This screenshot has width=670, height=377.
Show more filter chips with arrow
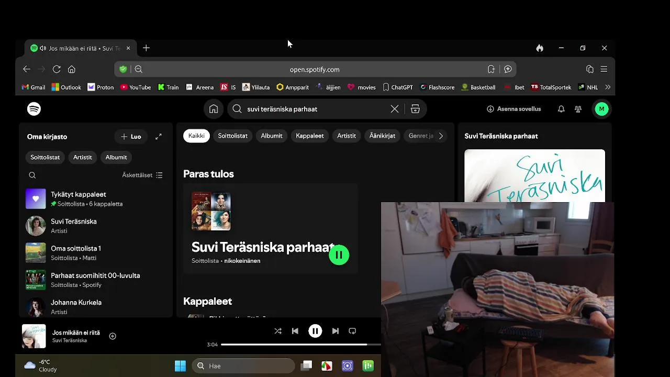[x=441, y=136]
